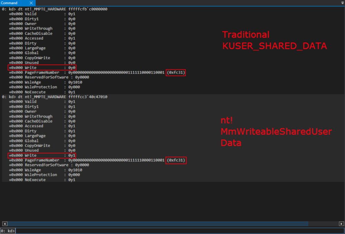The image size is (345, 234).
Task: Click 'LargePage : 0y0' in the fffffcfb`c0000000 dump
Action: pyautogui.click(x=42, y=48)
